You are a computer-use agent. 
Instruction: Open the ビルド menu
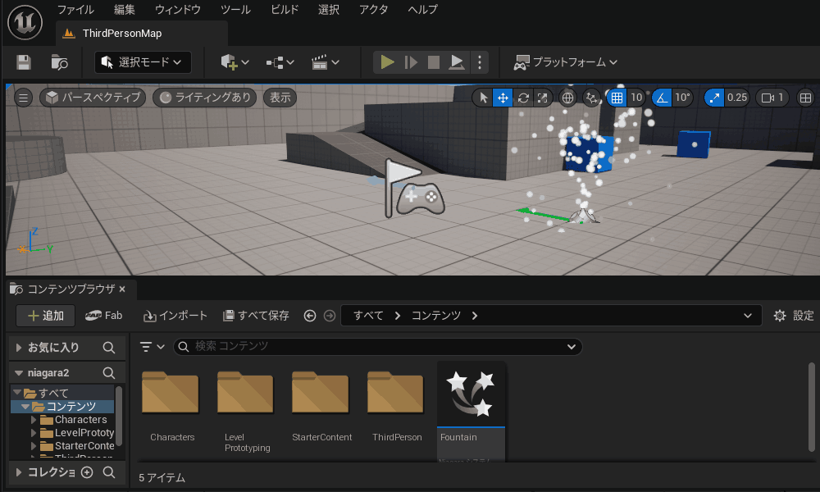(285, 10)
